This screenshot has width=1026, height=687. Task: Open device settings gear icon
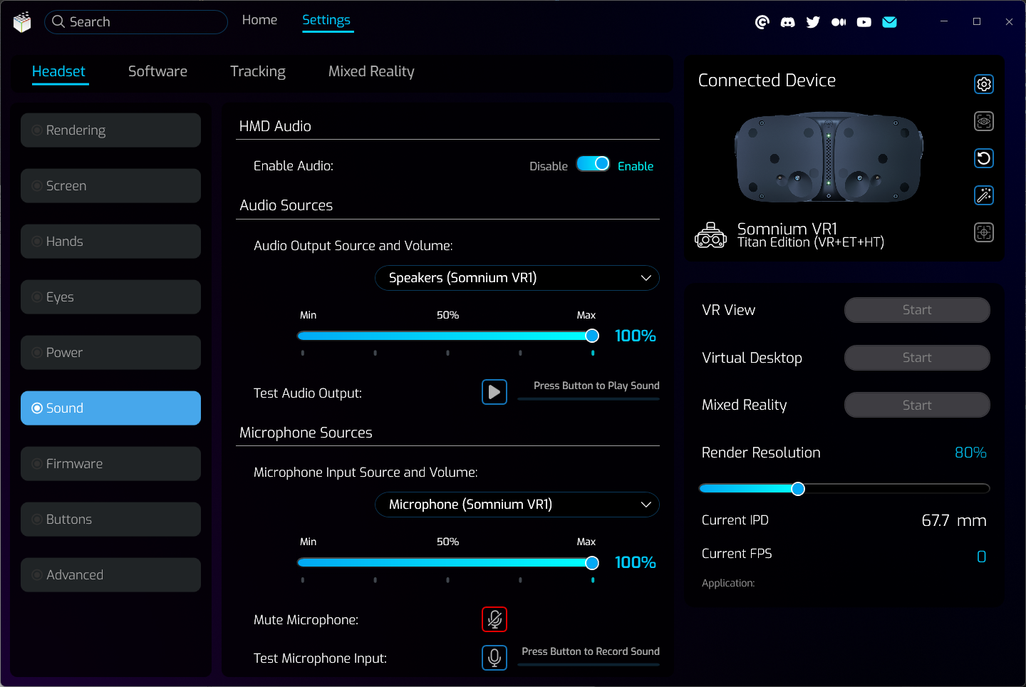[x=983, y=84]
